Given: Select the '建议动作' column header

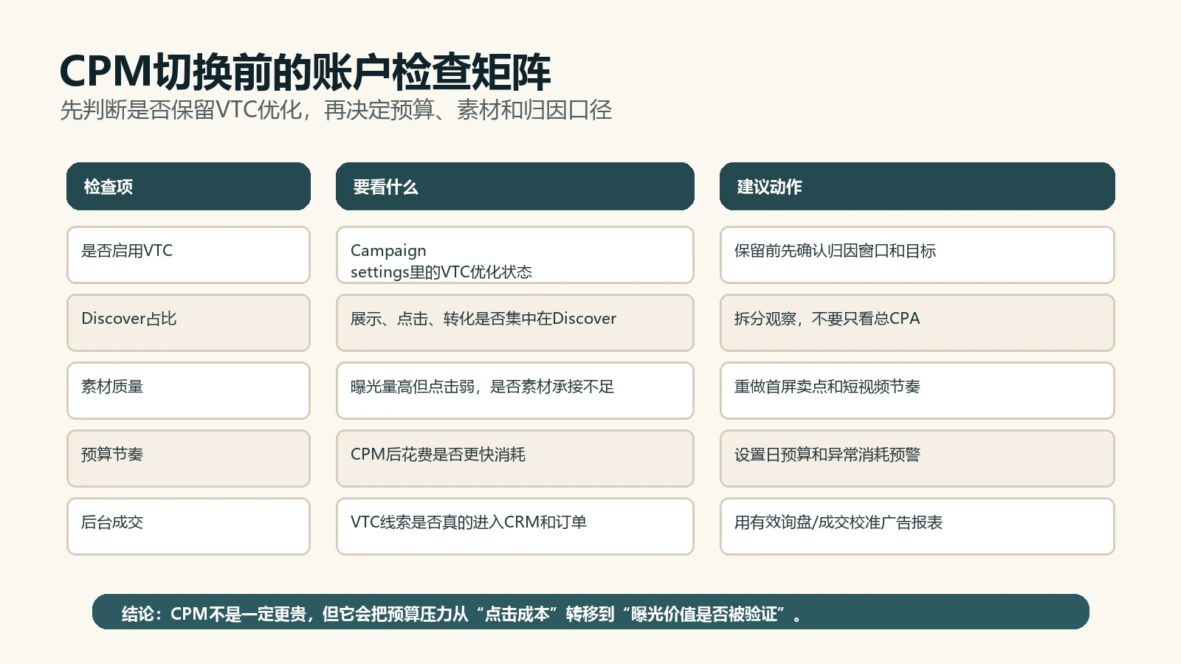Looking at the screenshot, I should (x=917, y=187).
